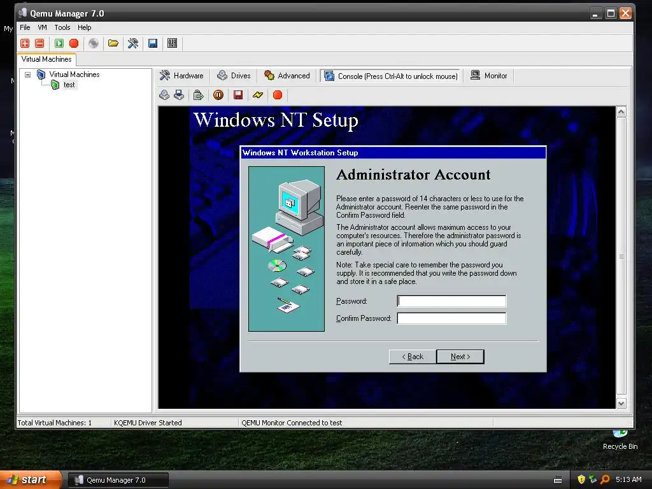652x489 pixels.
Task: Click the grayed-out disc icon in the main toolbar
Action: 94,43
